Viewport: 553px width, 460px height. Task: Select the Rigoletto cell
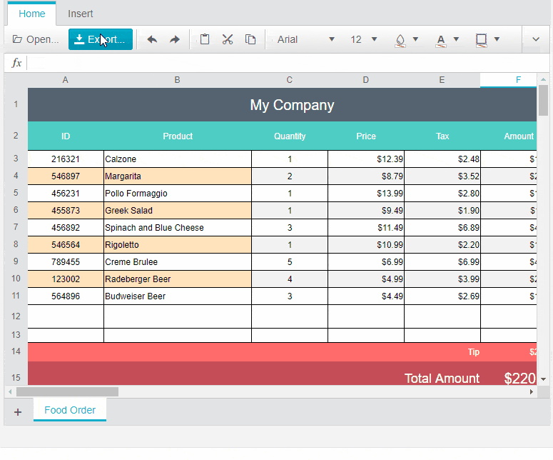coord(178,245)
